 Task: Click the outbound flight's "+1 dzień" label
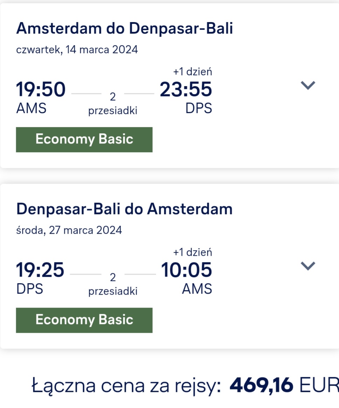pyautogui.click(x=193, y=71)
